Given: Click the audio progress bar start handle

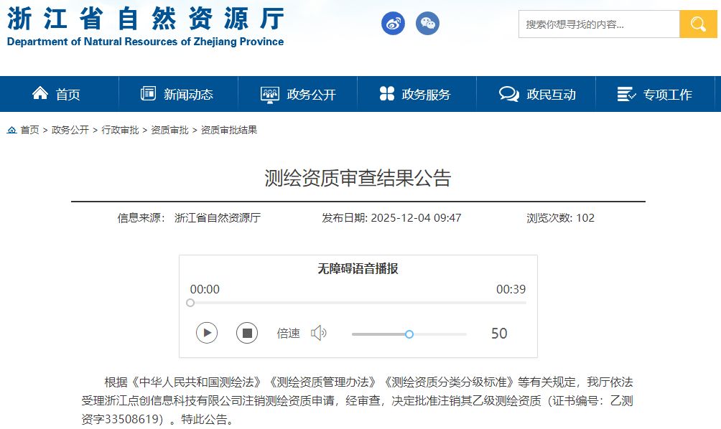Looking at the screenshot, I should (x=190, y=303).
